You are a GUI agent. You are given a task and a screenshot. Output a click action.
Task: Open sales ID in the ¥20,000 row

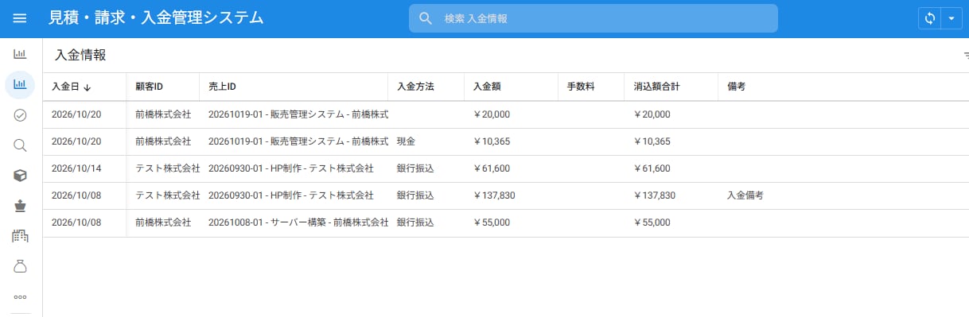pos(298,114)
